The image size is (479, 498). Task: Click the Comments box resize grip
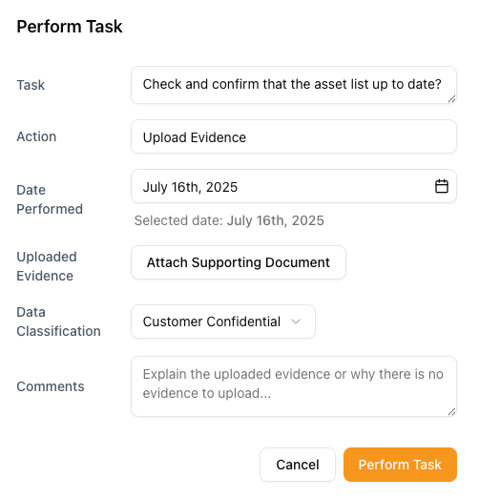click(451, 411)
